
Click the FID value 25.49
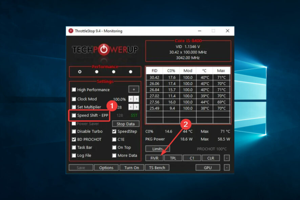click(x=154, y=108)
